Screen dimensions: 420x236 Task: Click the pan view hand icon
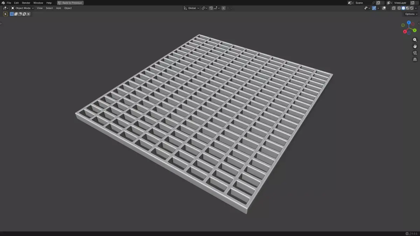(415, 46)
